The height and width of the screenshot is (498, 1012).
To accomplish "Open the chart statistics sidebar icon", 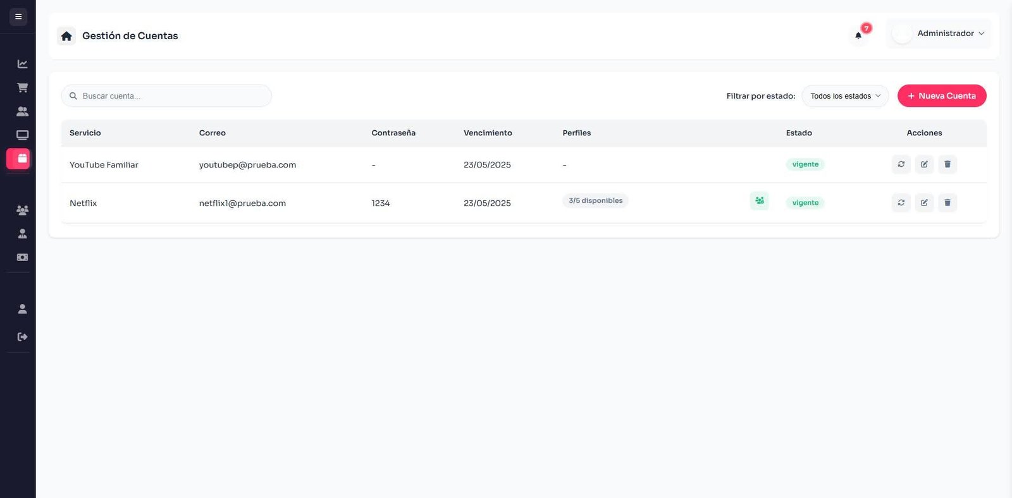I will (x=22, y=64).
